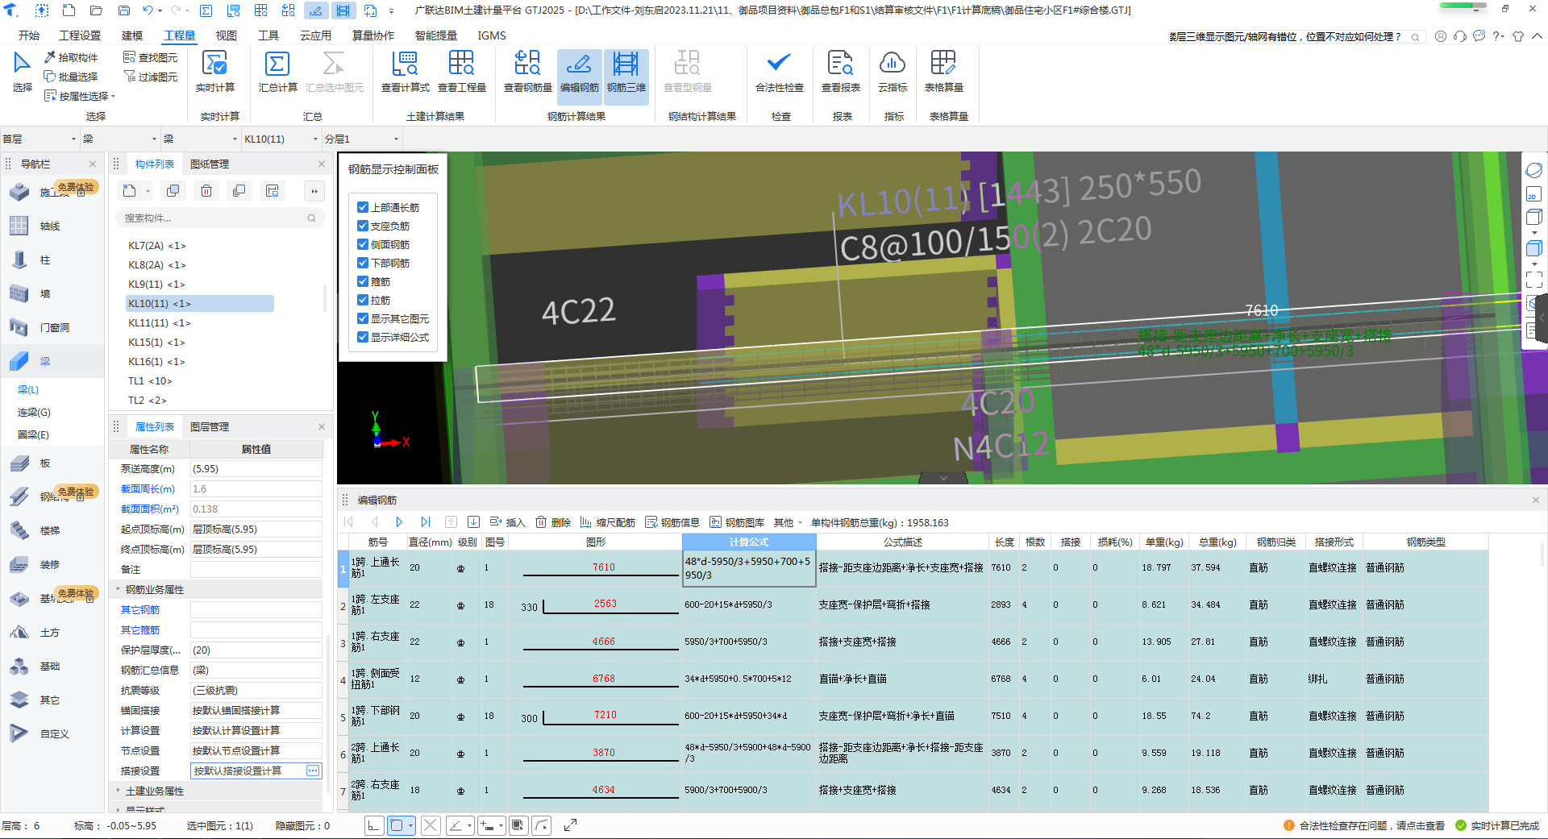Open 分层1 layer dropdown
Screen dimensions: 1548x839
tap(362, 139)
